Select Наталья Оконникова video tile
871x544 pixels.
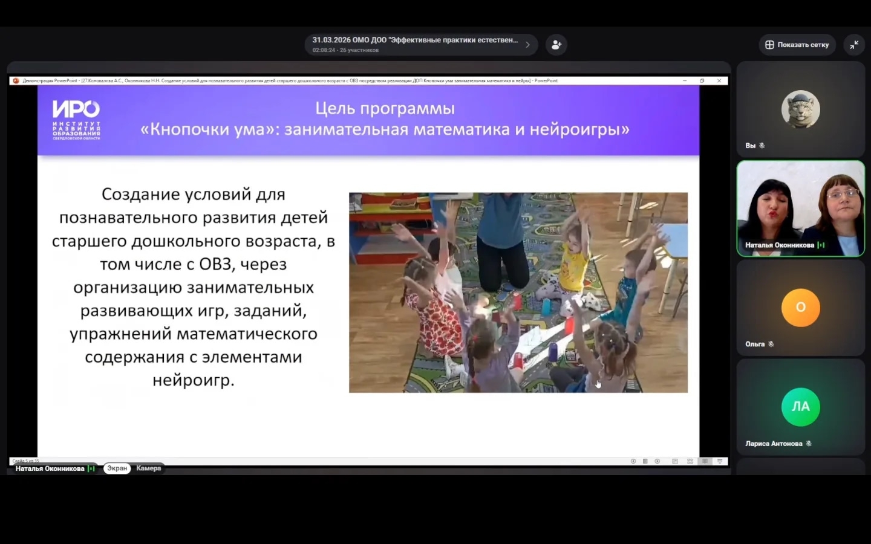[800, 209]
